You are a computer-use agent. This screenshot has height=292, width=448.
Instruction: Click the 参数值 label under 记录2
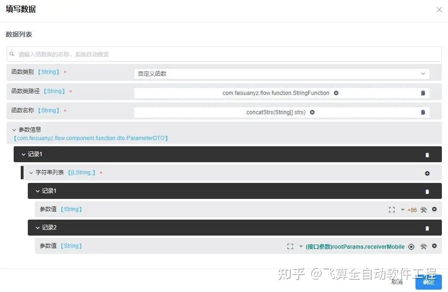point(48,246)
